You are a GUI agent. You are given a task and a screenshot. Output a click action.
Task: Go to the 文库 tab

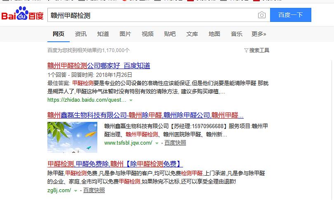click(x=192, y=34)
